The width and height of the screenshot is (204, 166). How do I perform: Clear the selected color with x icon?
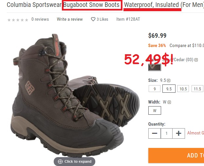point(196,60)
